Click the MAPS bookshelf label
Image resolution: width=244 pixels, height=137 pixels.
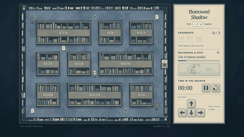(x=110, y=33)
